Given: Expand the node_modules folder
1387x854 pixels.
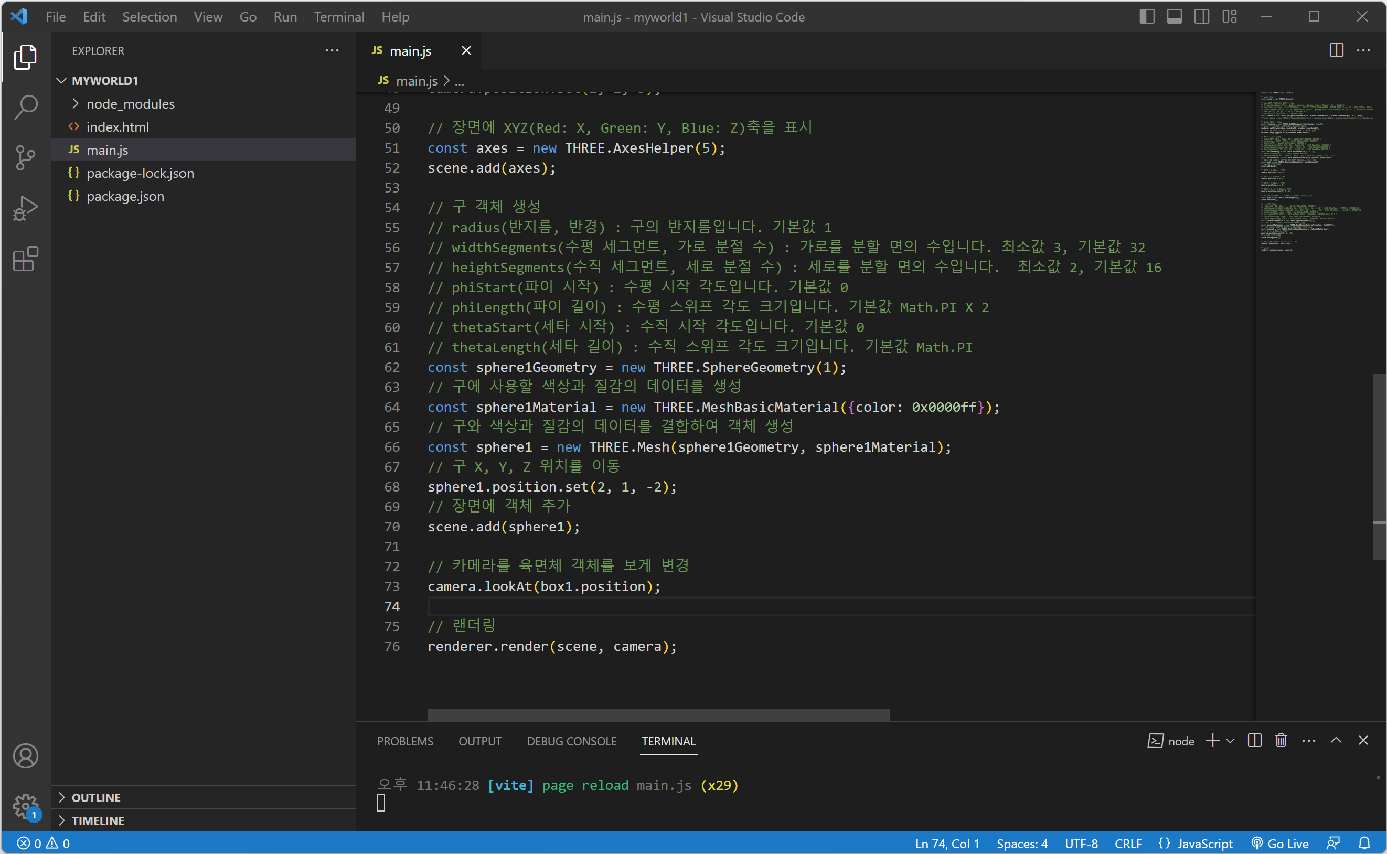Looking at the screenshot, I should (x=130, y=104).
